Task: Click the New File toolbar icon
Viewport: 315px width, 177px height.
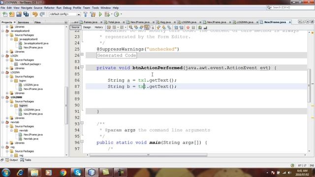Action: click(x=5, y=14)
